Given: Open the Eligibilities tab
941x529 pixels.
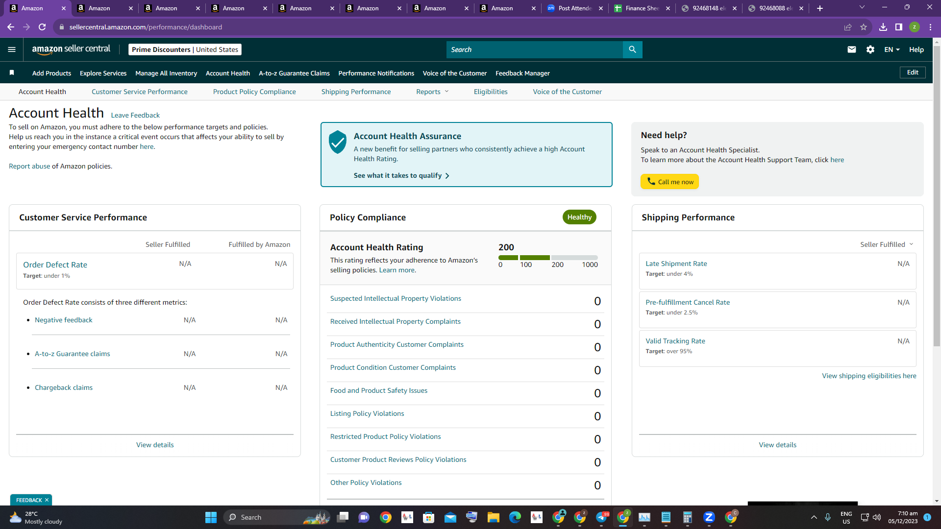Looking at the screenshot, I should [x=491, y=92].
